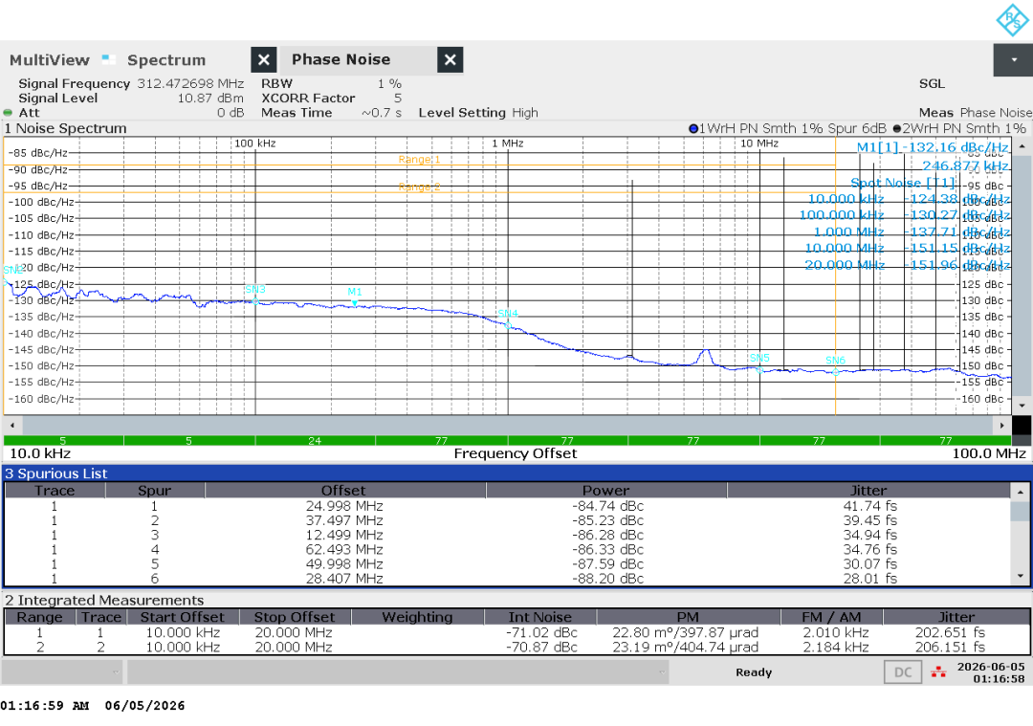Click the Power column header
Image resolution: width=1033 pixels, height=726 pixels.
(x=606, y=490)
